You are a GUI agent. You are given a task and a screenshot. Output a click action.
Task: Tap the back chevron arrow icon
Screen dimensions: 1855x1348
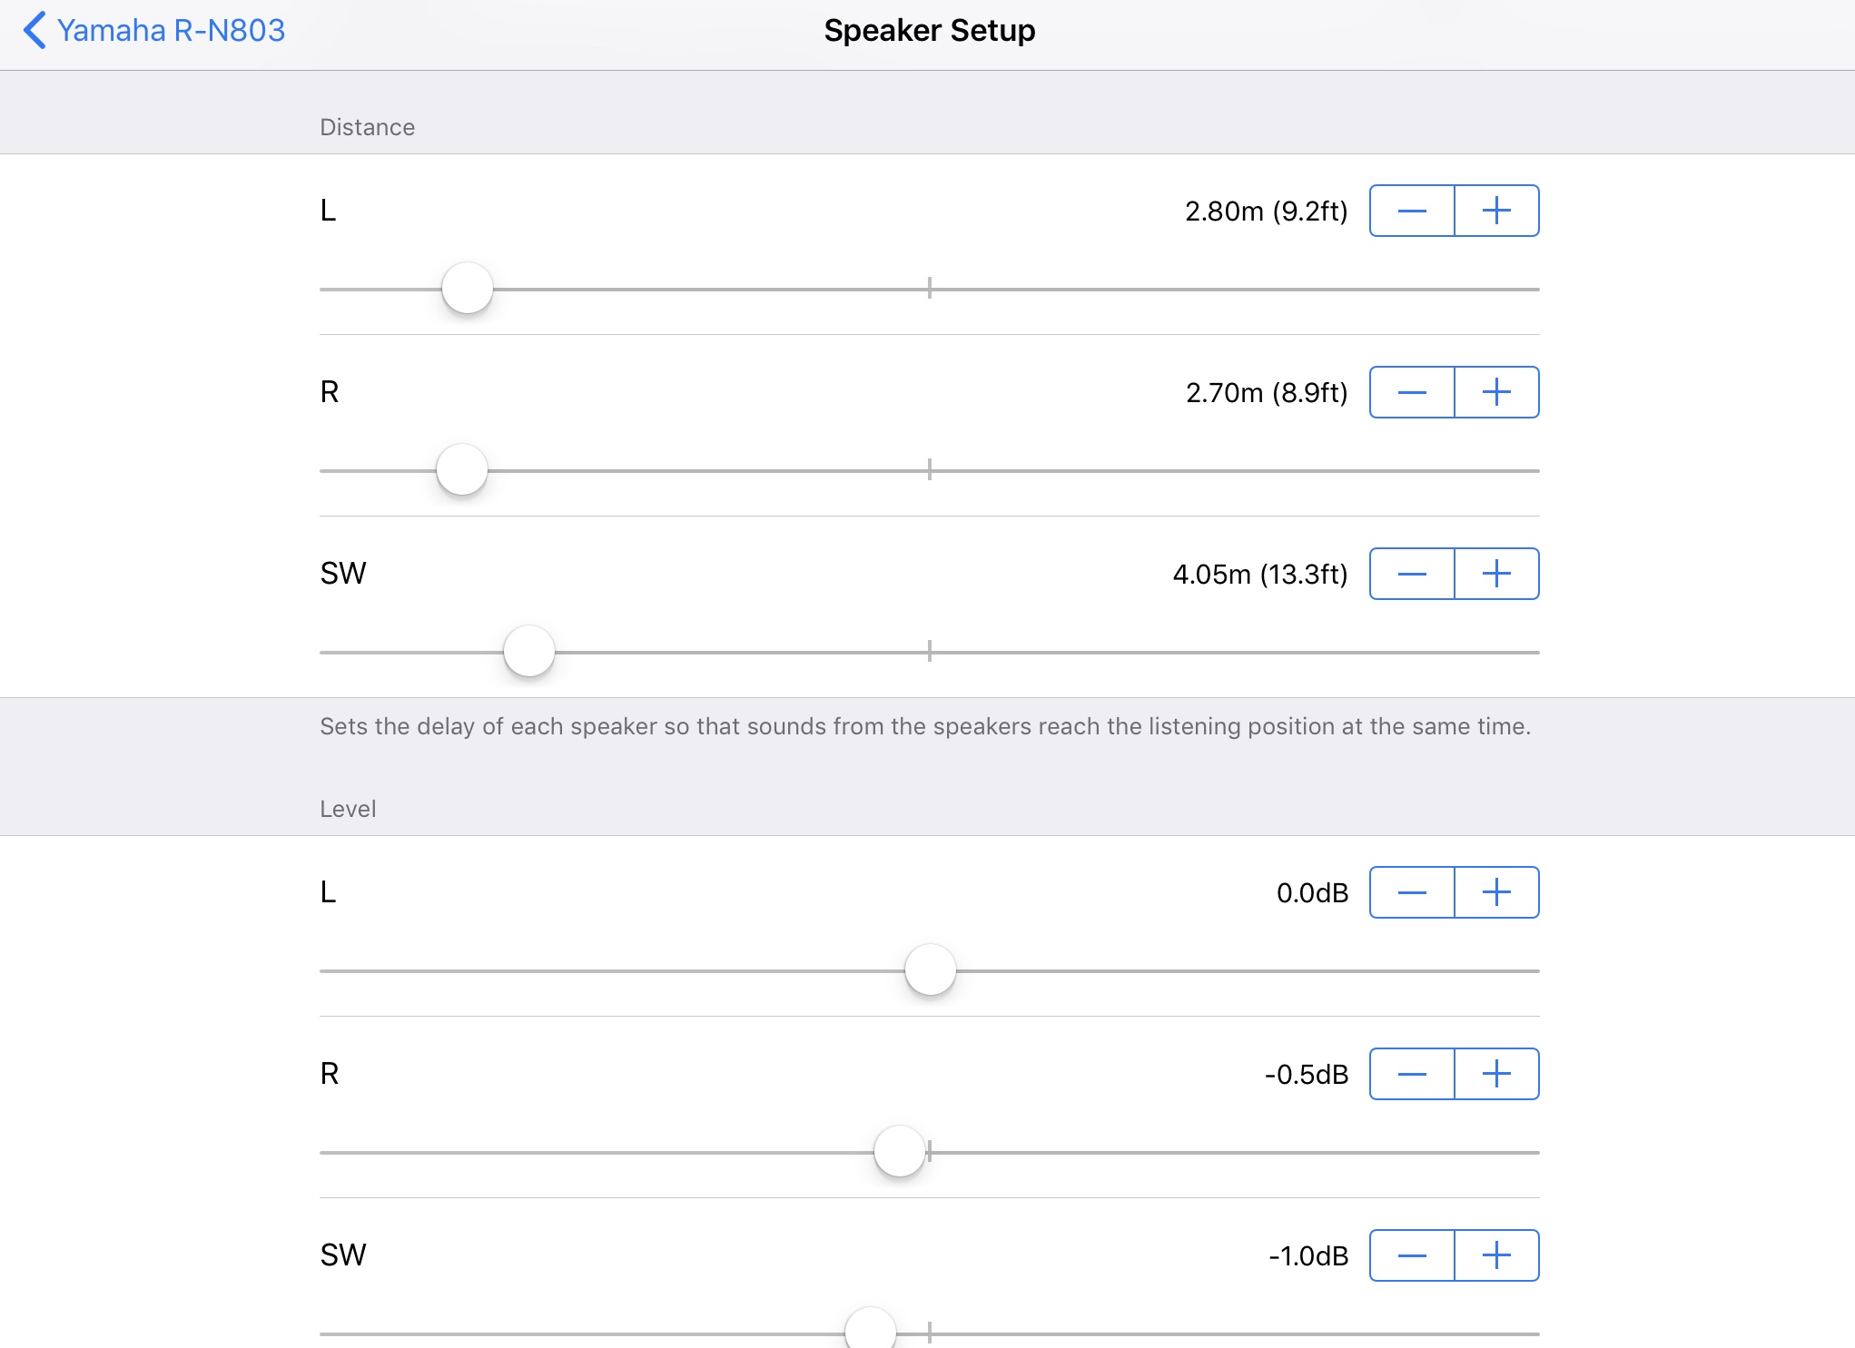coord(35,31)
